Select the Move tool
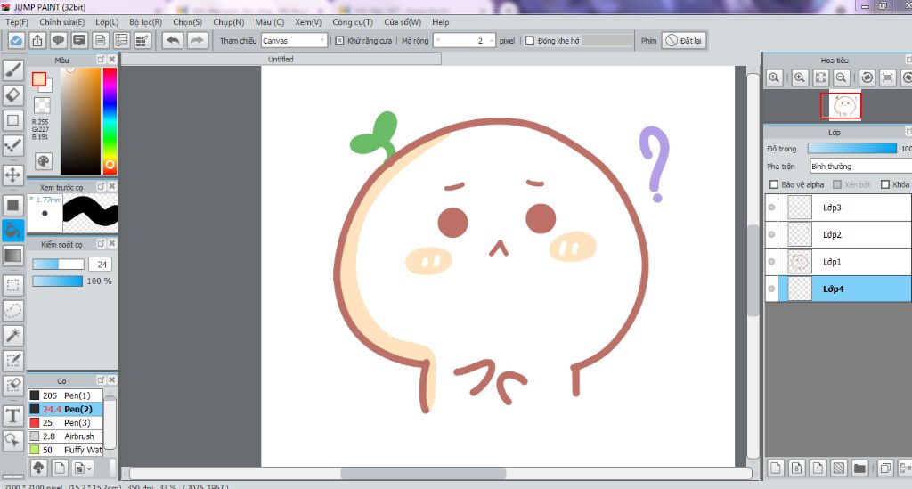 pos(12,174)
